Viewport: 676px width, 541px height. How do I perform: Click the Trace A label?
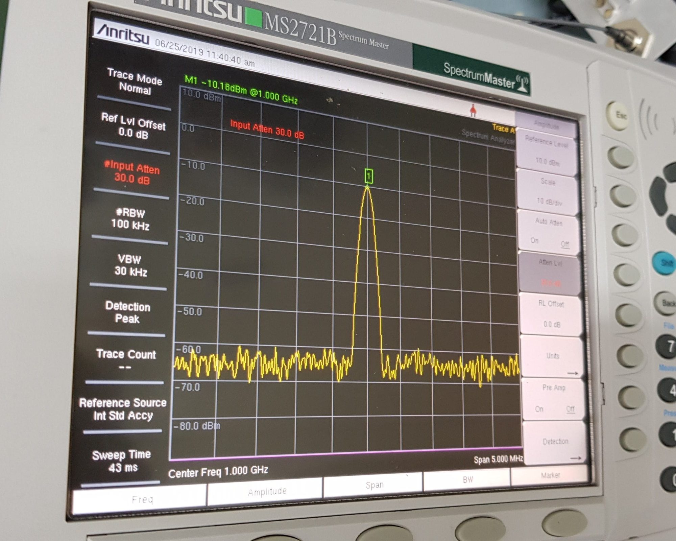503,128
